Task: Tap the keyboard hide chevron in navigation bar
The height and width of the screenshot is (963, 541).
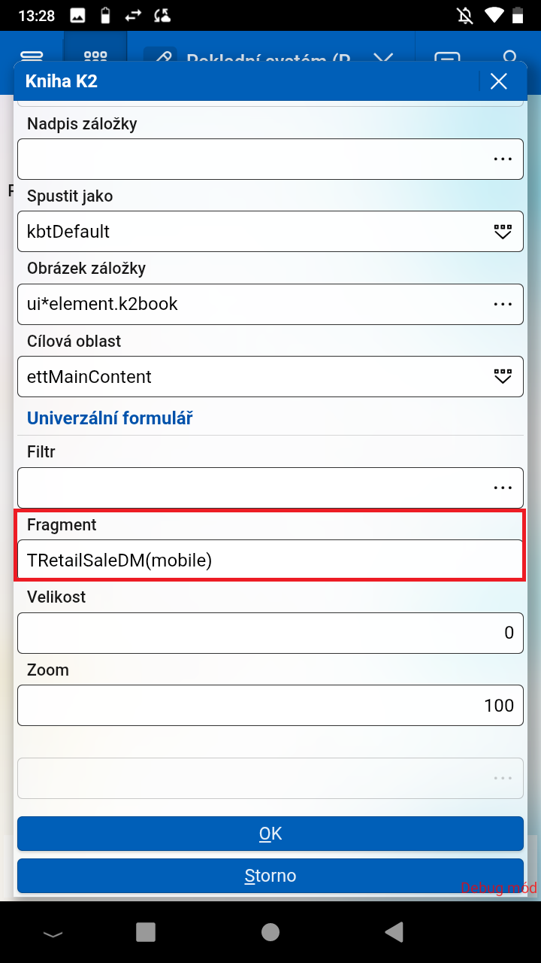Action: (x=53, y=934)
